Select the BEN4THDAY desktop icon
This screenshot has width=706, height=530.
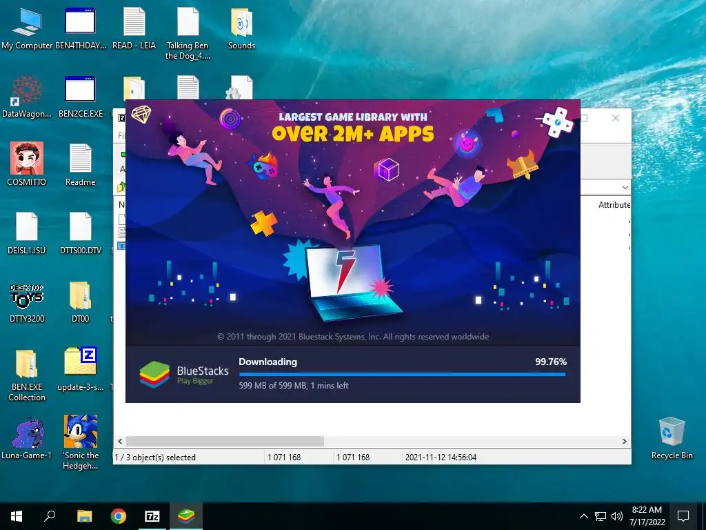(x=80, y=28)
